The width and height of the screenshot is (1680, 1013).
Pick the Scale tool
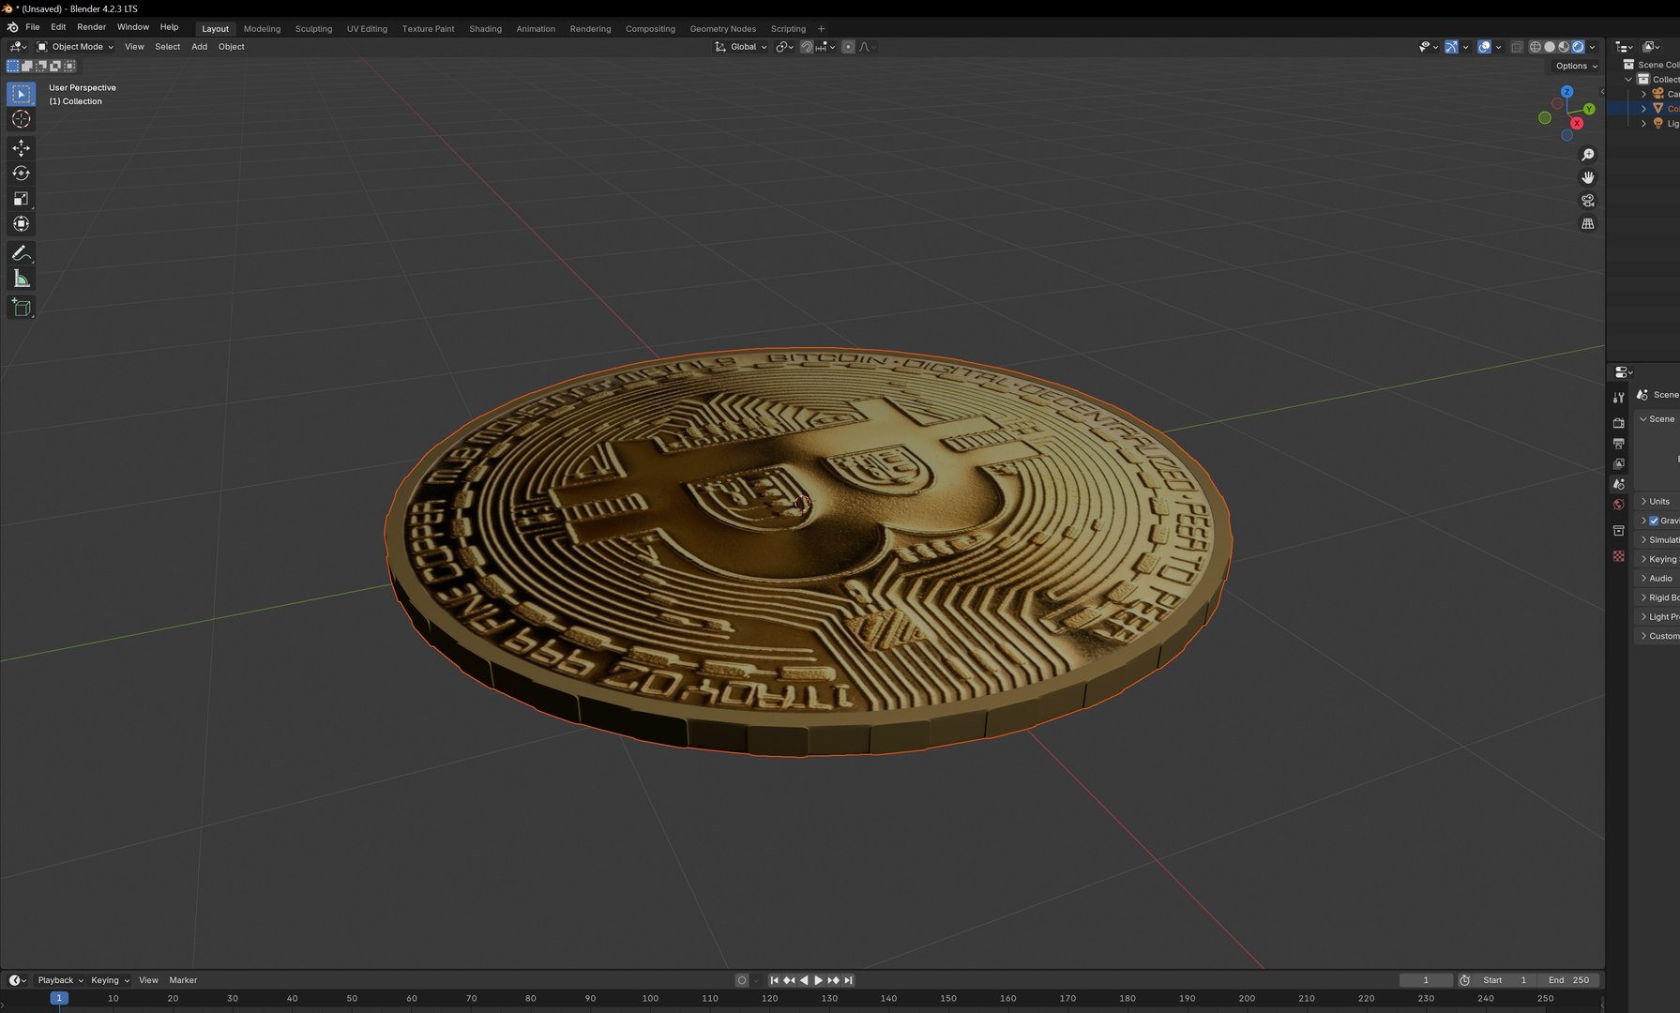click(21, 199)
